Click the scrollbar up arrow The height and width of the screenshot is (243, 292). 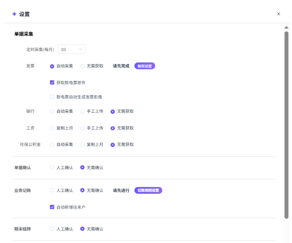point(286,27)
